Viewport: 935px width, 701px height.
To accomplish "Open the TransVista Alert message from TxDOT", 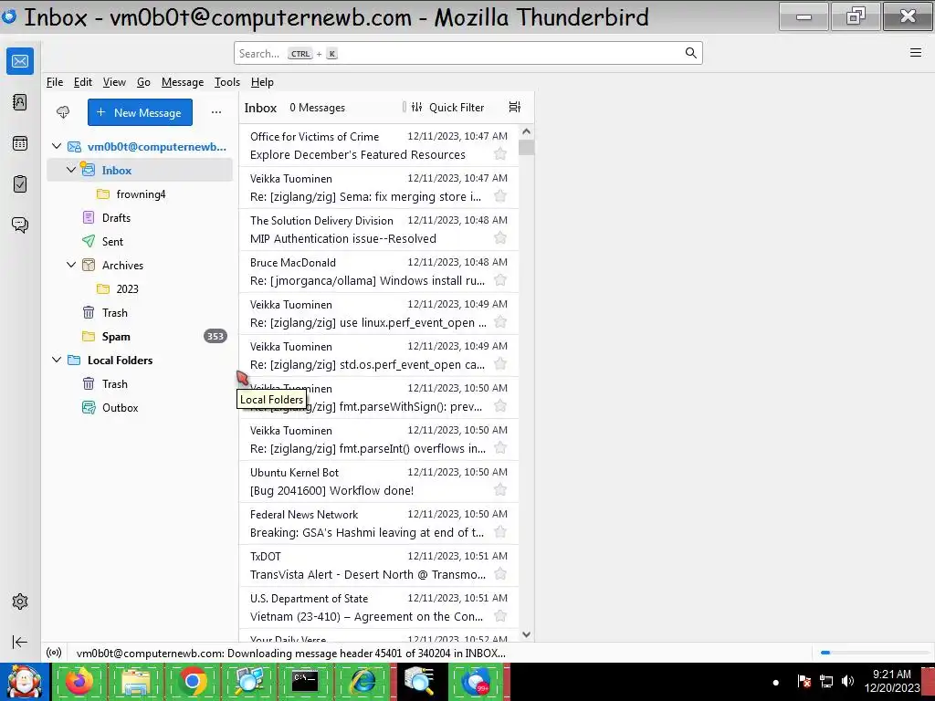I will coord(379,565).
